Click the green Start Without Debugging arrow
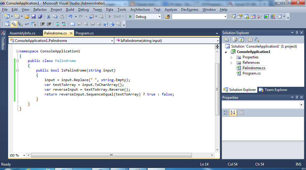 click(x=130, y=16)
